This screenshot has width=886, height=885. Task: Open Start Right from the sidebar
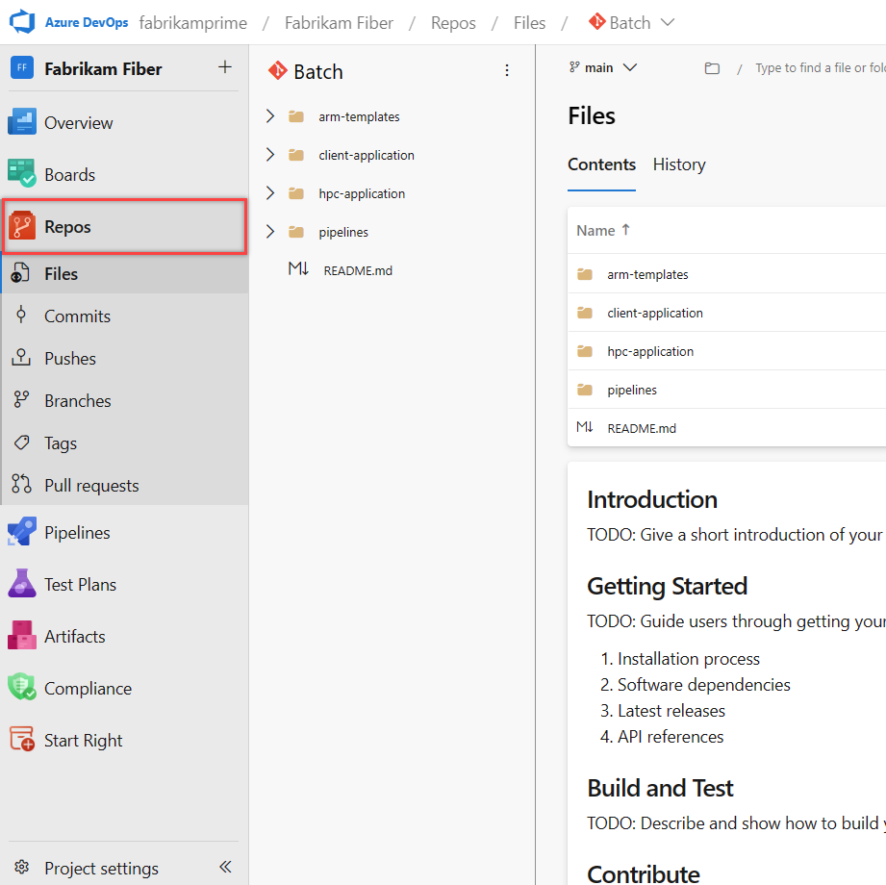83,740
